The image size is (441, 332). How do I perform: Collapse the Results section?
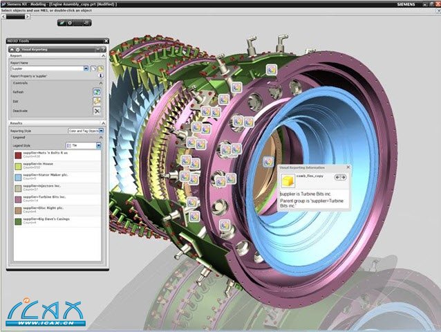pos(103,123)
